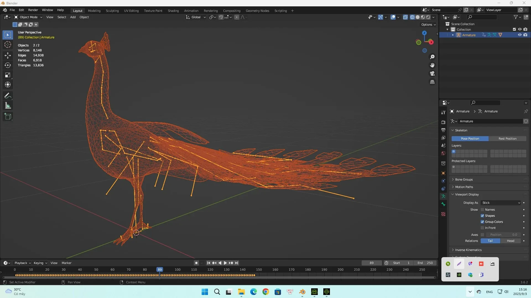The image size is (531, 298).
Task: Enable the Names checkbox
Action: (482, 210)
